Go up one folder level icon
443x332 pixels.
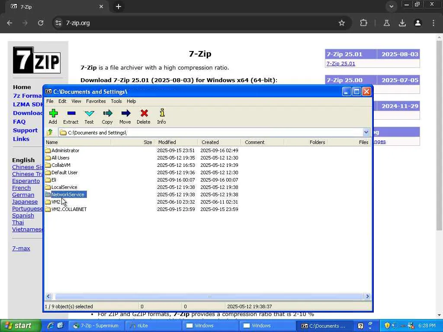tap(50, 132)
